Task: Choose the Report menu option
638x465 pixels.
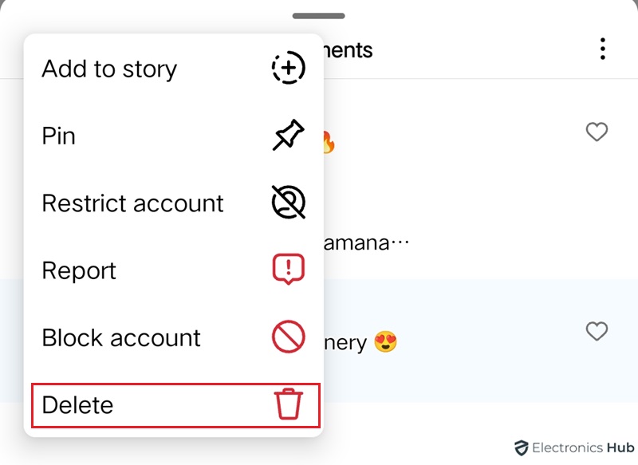Action: point(174,270)
